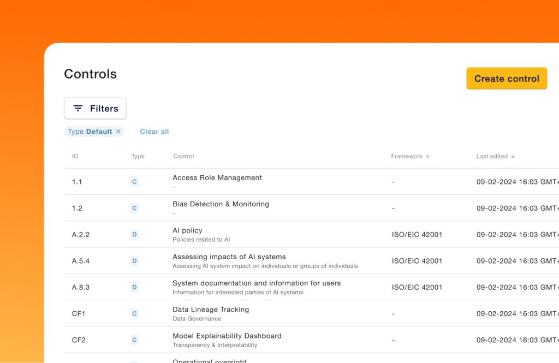Click the C type badge for CF2
559x363 pixels.
134,340
